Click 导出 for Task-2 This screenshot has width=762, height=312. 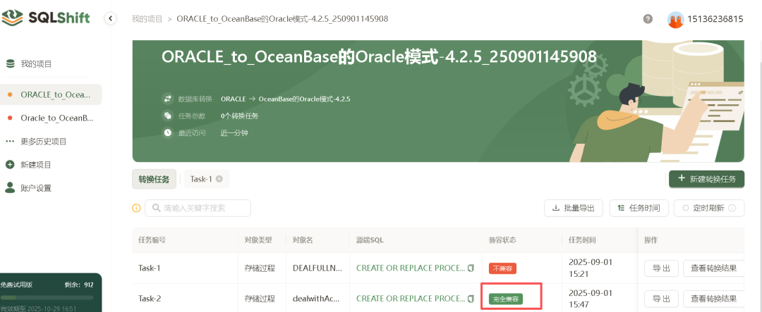[x=661, y=299]
